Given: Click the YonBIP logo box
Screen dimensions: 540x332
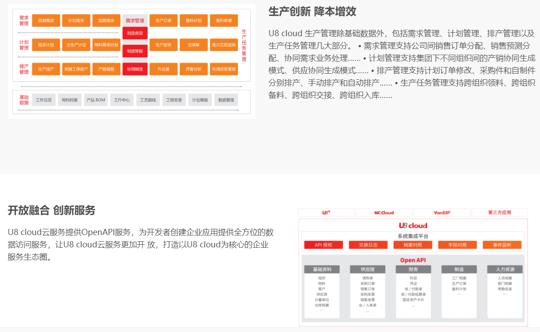Looking at the screenshot, I should (x=442, y=213).
